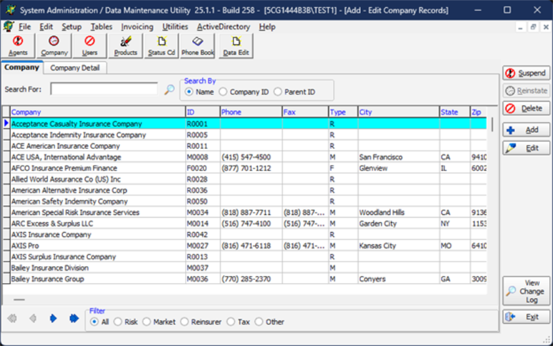Open the Agents toolbar icon
This screenshot has height=346, width=553.
click(18, 46)
